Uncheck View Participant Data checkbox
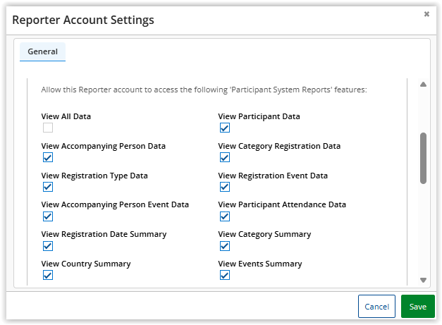Screen dimensions: 442x325 pos(224,128)
